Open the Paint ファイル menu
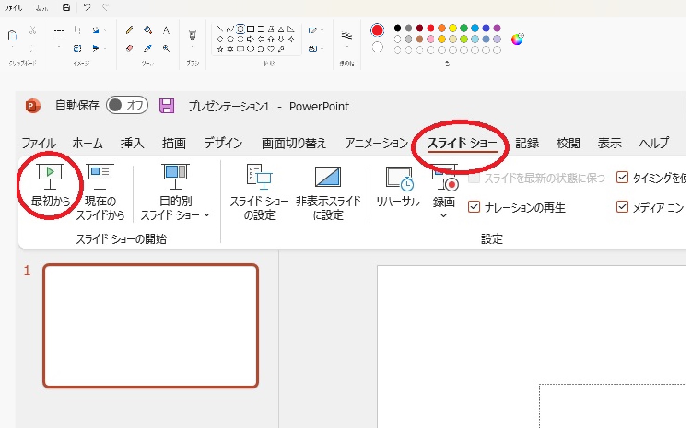Image resolution: width=686 pixels, height=428 pixels. 13,8
